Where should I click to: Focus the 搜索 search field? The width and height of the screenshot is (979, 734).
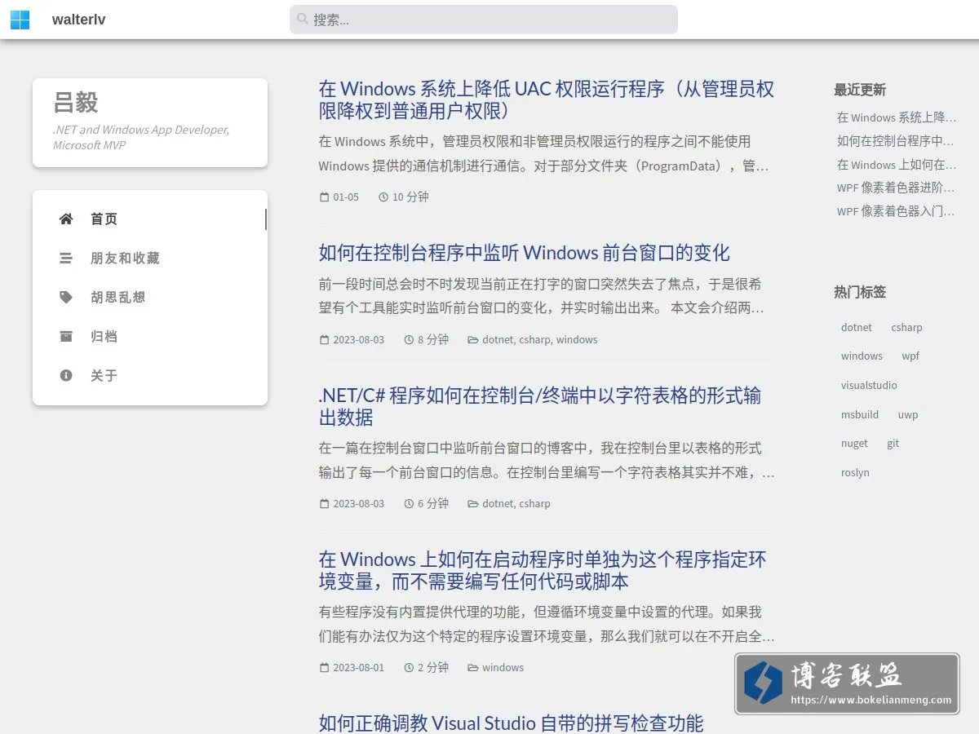coord(484,20)
